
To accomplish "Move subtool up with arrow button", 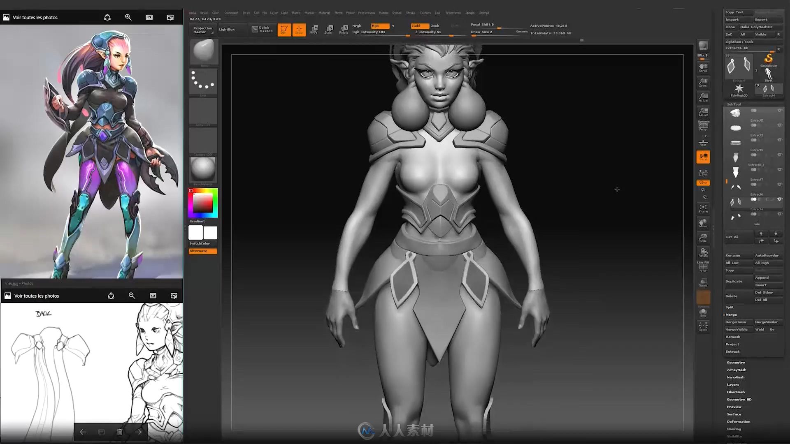I will (761, 234).
